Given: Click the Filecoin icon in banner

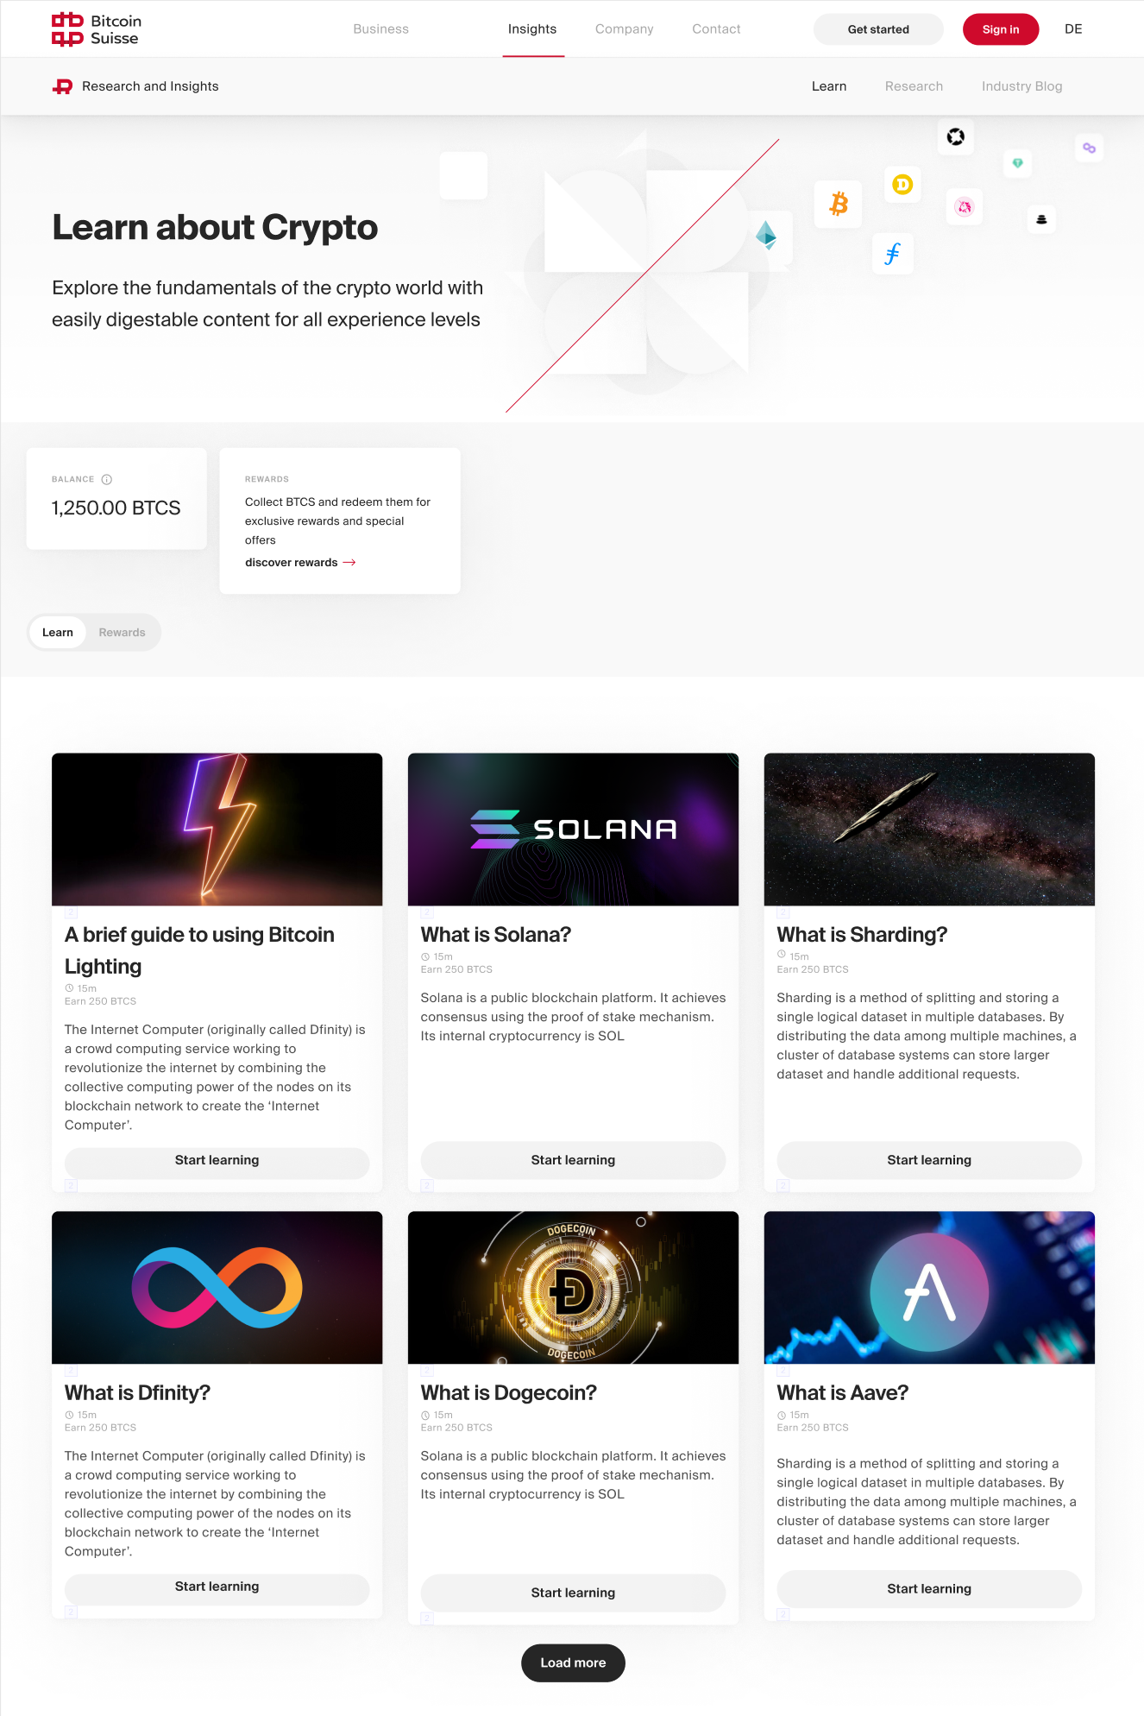Looking at the screenshot, I should (x=893, y=254).
